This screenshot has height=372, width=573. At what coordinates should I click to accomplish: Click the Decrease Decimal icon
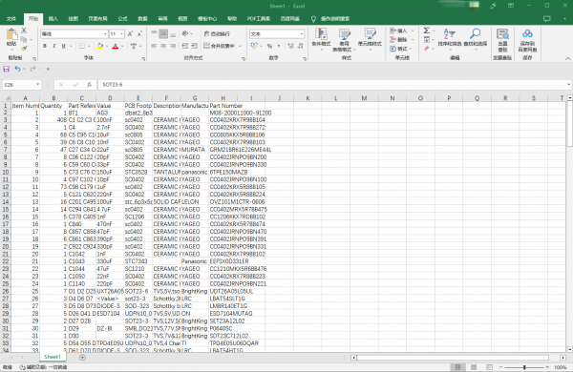(x=300, y=46)
